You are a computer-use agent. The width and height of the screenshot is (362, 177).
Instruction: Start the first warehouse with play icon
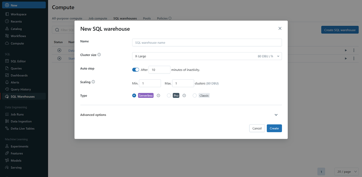click(346, 50)
